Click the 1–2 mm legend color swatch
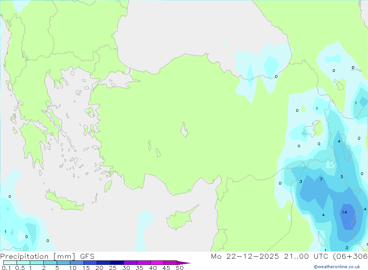The height and width of the screenshot is (270, 368). [36, 263]
